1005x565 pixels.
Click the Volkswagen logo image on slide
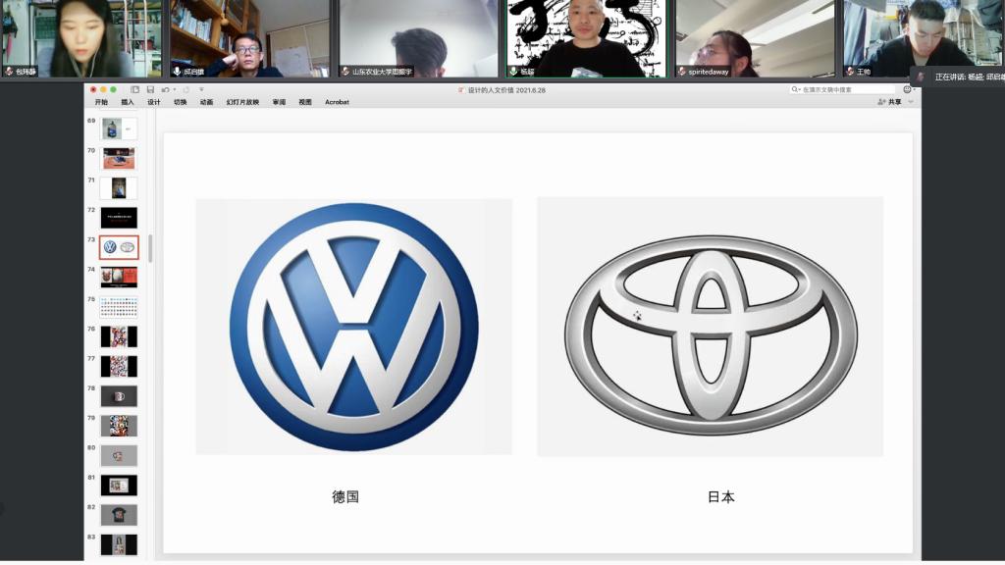(353, 327)
